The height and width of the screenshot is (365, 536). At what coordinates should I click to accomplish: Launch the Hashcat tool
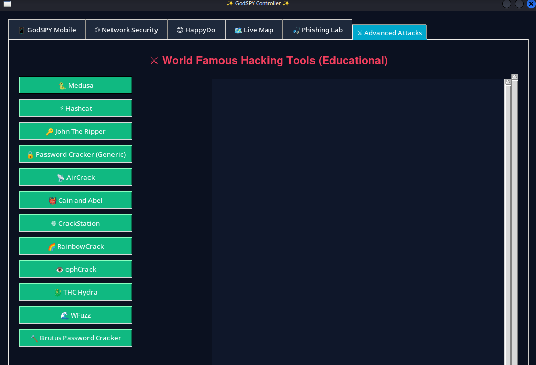click(x=76, y=108)
